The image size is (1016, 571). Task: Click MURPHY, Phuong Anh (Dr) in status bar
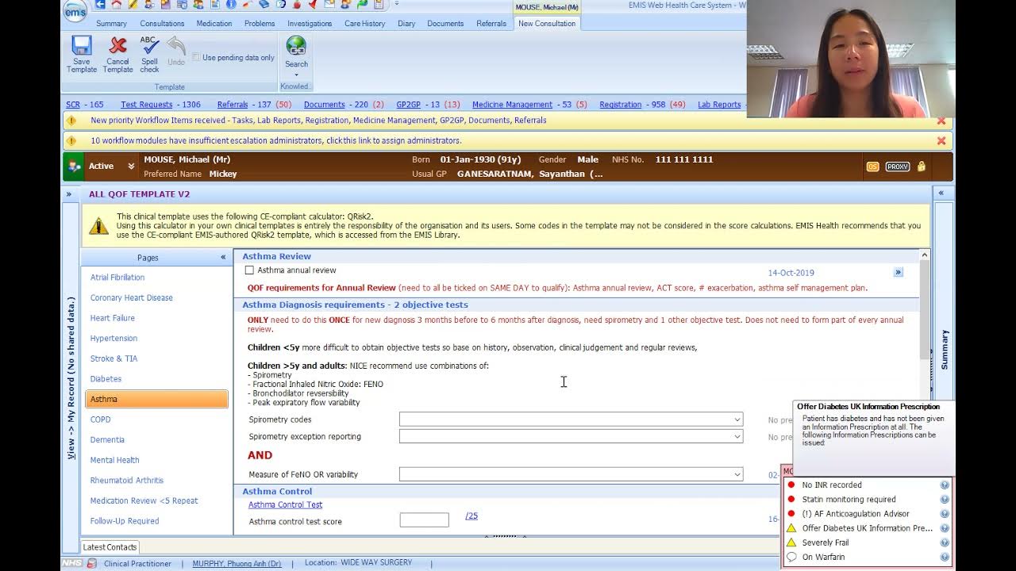235,564
